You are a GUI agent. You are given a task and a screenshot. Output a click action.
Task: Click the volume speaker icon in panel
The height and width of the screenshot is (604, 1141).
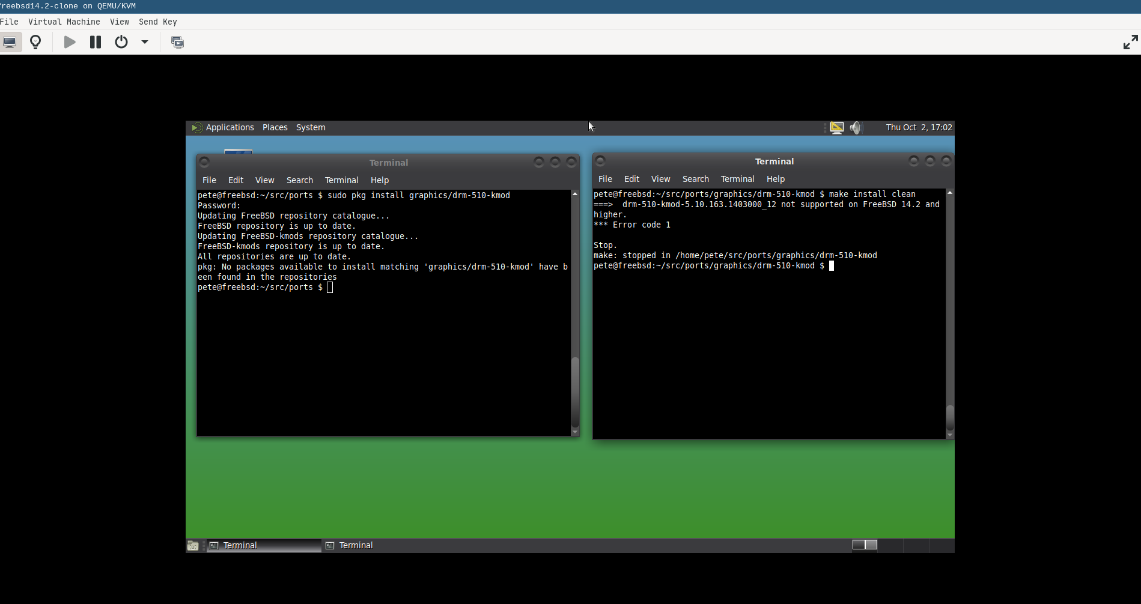[x=856, y=127]
